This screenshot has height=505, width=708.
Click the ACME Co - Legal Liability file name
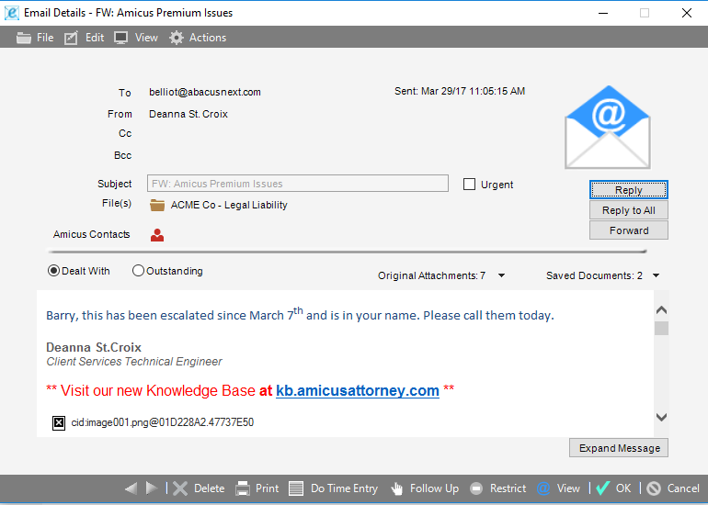pos(229,205)
